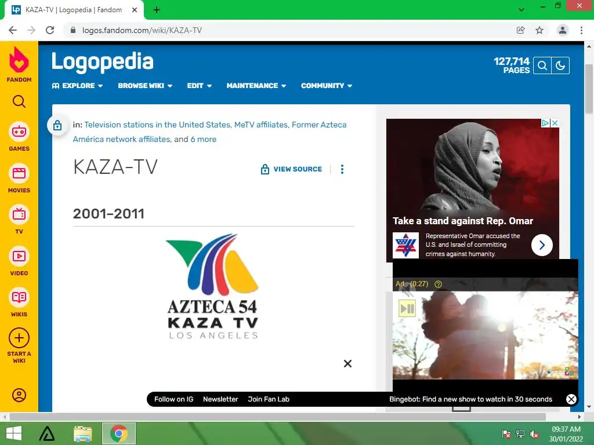Image resolution: width=594 pixels, height=445 pixels.
Task: Open the tab search chevron in the title bar
Action: click(521, 10)
